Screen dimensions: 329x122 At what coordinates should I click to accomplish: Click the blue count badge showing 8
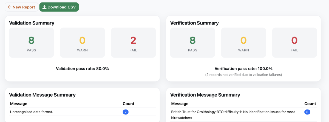[307, 112]
